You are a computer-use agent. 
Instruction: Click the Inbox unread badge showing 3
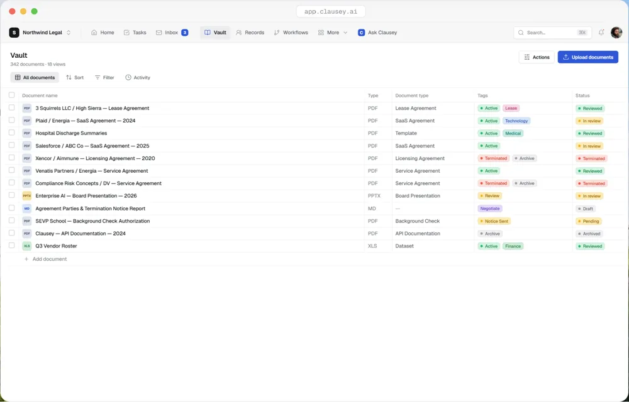[184, 33]
